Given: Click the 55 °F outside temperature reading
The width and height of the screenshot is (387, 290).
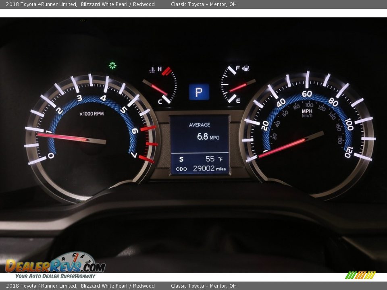Looking at the screenshot, I should pos(214,159).
